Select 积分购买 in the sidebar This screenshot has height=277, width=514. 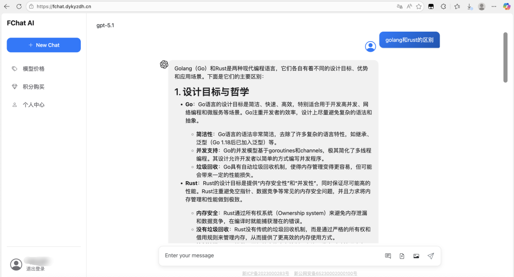click(x=34, y=87)
